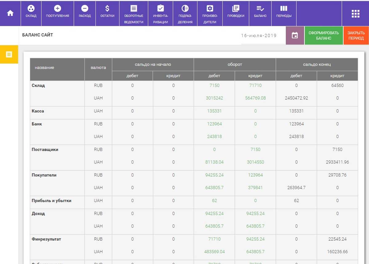
Task: Click Поставщики RUB credit turnover 7150
Action: point(255,149)
